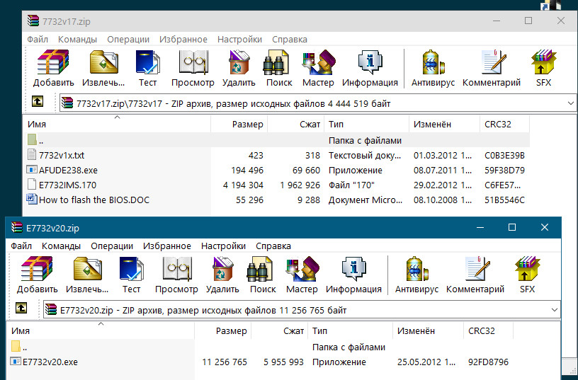Sort by Тип column in 7732v17.zip window
The width and height of the screenshot is (578, 380).
pos(367,124)
